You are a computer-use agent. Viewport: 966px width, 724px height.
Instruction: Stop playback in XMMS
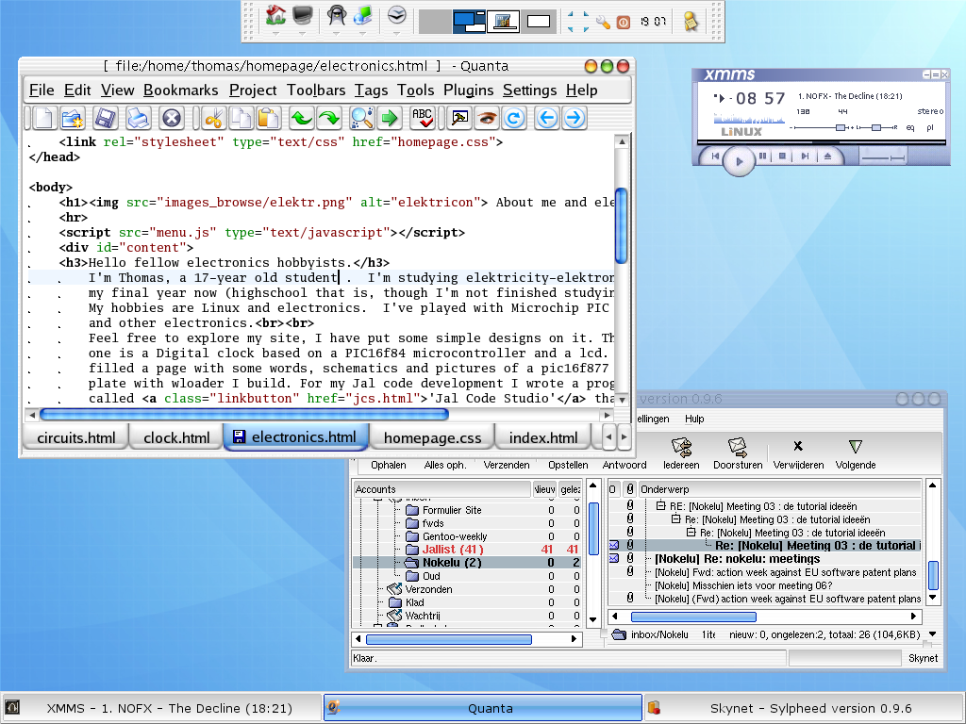[782, 156]
